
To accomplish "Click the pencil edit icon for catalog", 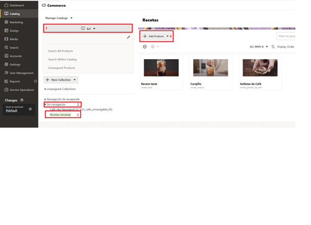I will 129,37.
